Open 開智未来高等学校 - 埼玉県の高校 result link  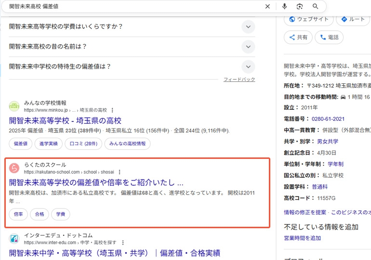click(65, 120)
